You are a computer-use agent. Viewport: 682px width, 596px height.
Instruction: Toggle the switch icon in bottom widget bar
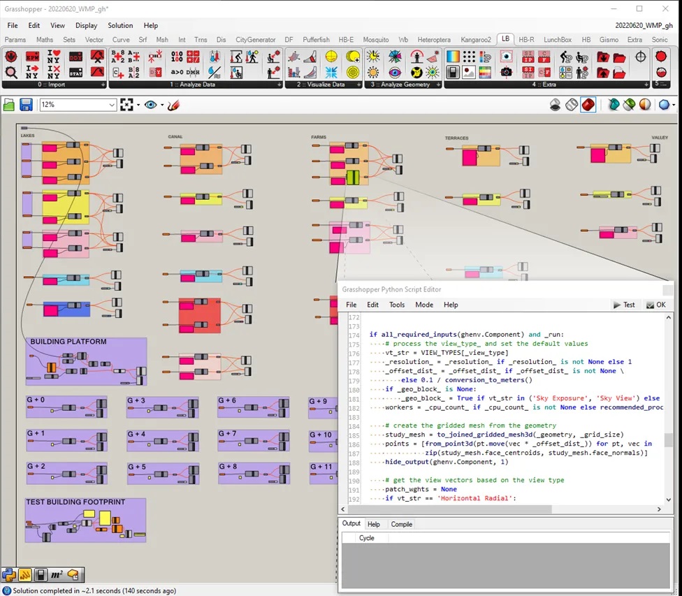[x=41, y=574]
